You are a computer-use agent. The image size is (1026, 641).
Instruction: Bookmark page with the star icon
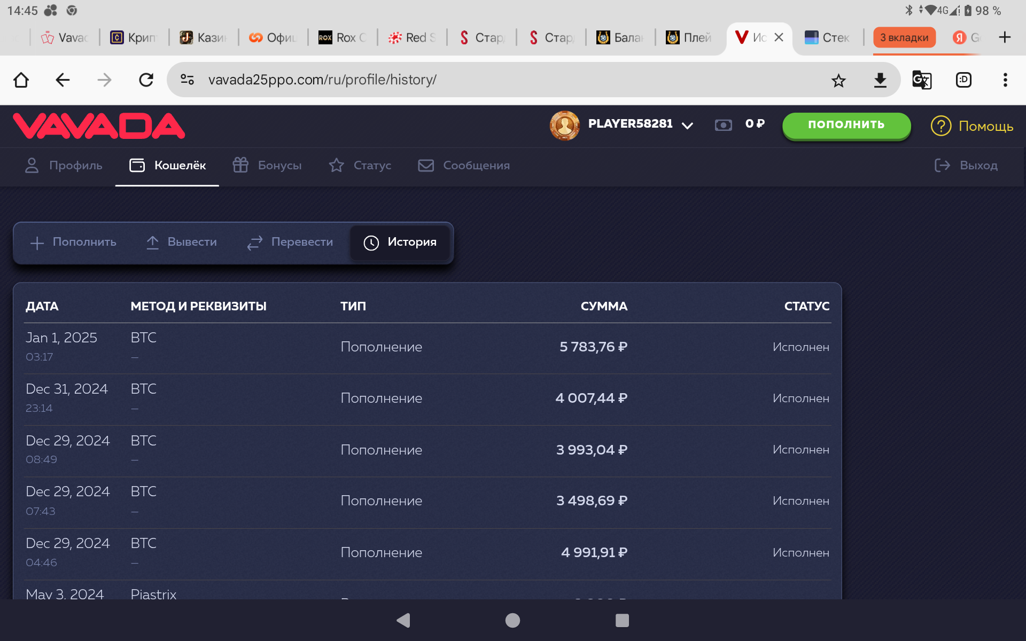(838, 80)
